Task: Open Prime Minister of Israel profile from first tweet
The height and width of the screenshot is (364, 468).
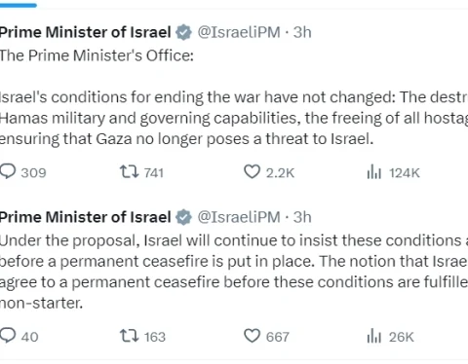Action: click(85, 32)
